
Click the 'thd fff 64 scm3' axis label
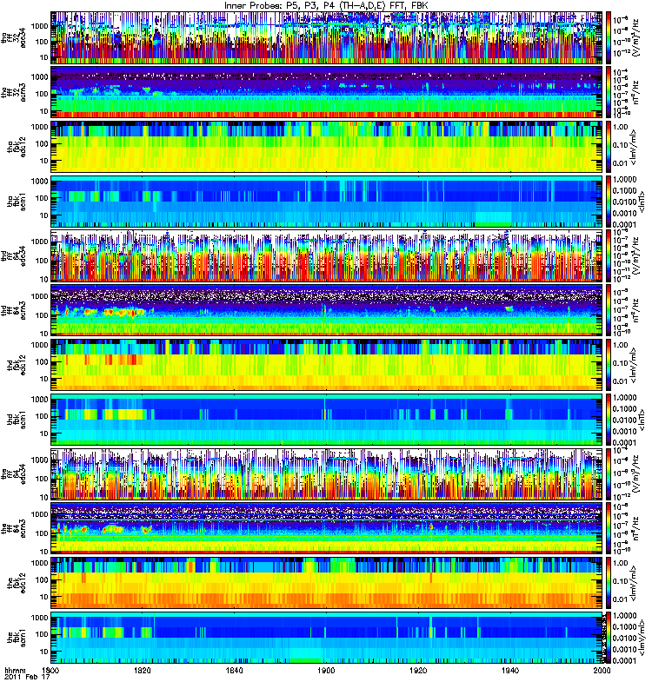point(14,311)
